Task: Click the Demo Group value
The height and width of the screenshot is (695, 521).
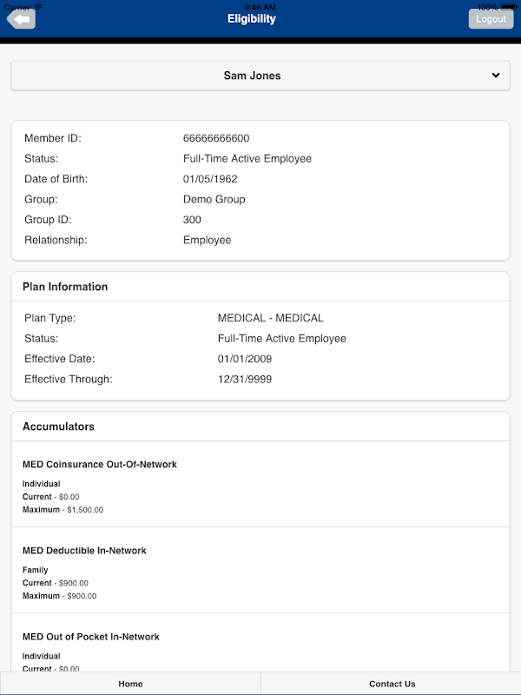Action: (214, 200)
